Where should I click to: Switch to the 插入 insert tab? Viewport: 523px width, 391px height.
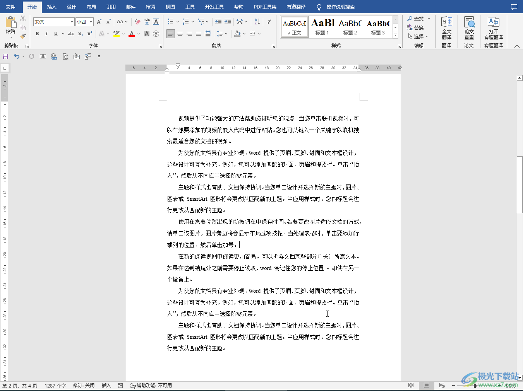(51, 7)
